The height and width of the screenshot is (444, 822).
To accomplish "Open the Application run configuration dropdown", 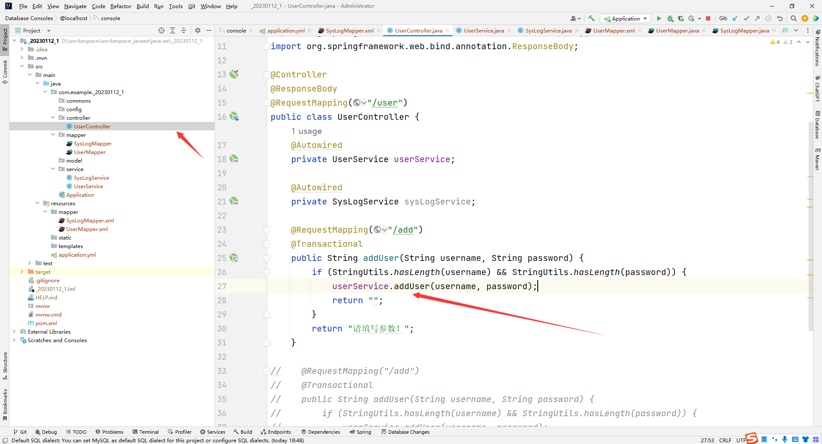I will 625,18.
